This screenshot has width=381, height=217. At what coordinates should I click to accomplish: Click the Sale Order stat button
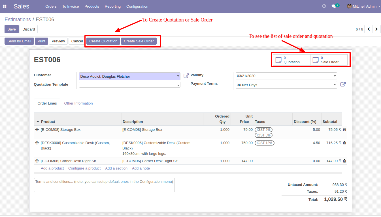[x=329, y=60]
